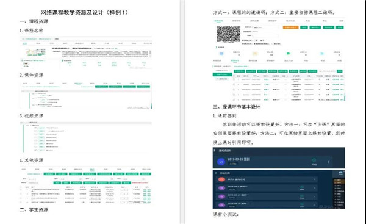
Task: Click the green search button right of table toolbar
Action: pyautogui.click(x=340, y=71)
